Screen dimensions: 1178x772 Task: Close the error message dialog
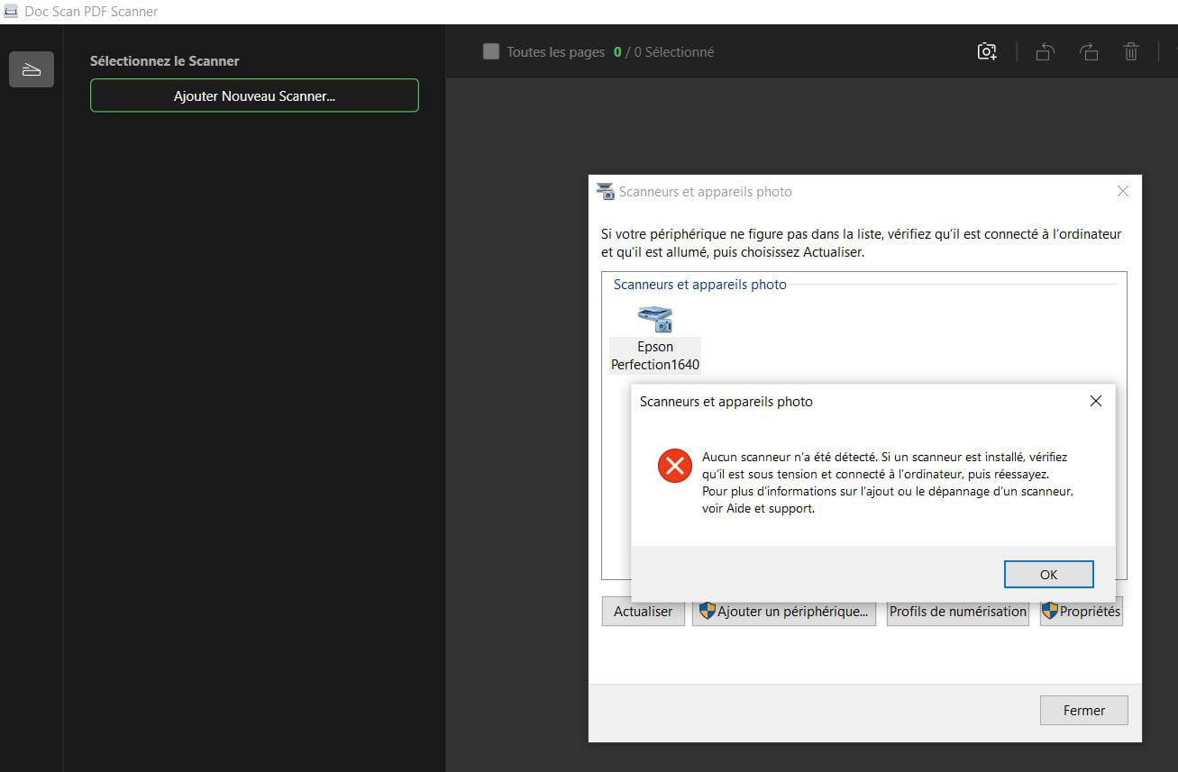pos(1096,401)
